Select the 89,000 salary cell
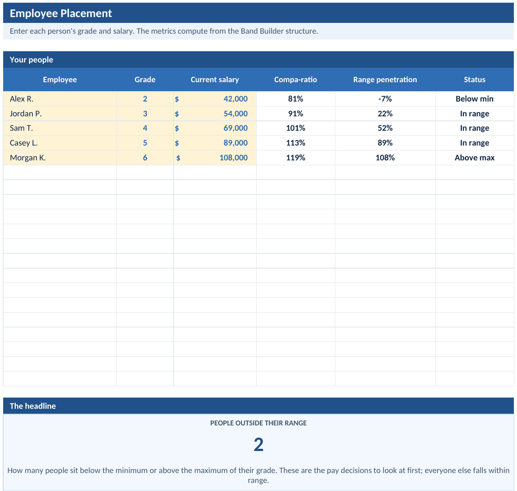This screenshot has height=491, width=517. click(x=215, y=143)
